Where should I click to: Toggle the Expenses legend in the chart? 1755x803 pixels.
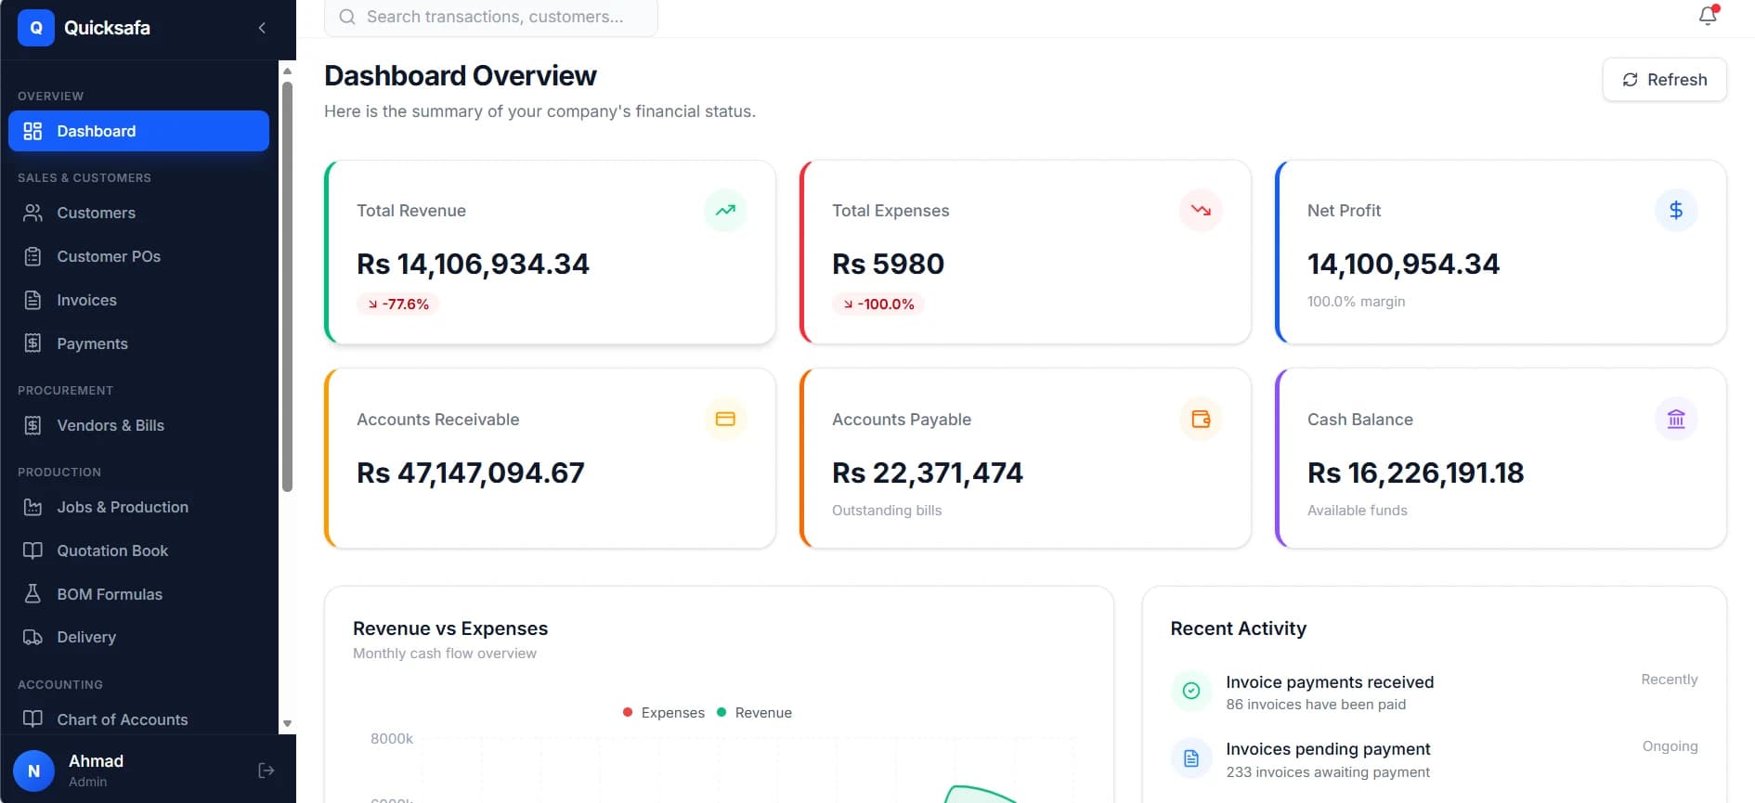pos(664,713)
